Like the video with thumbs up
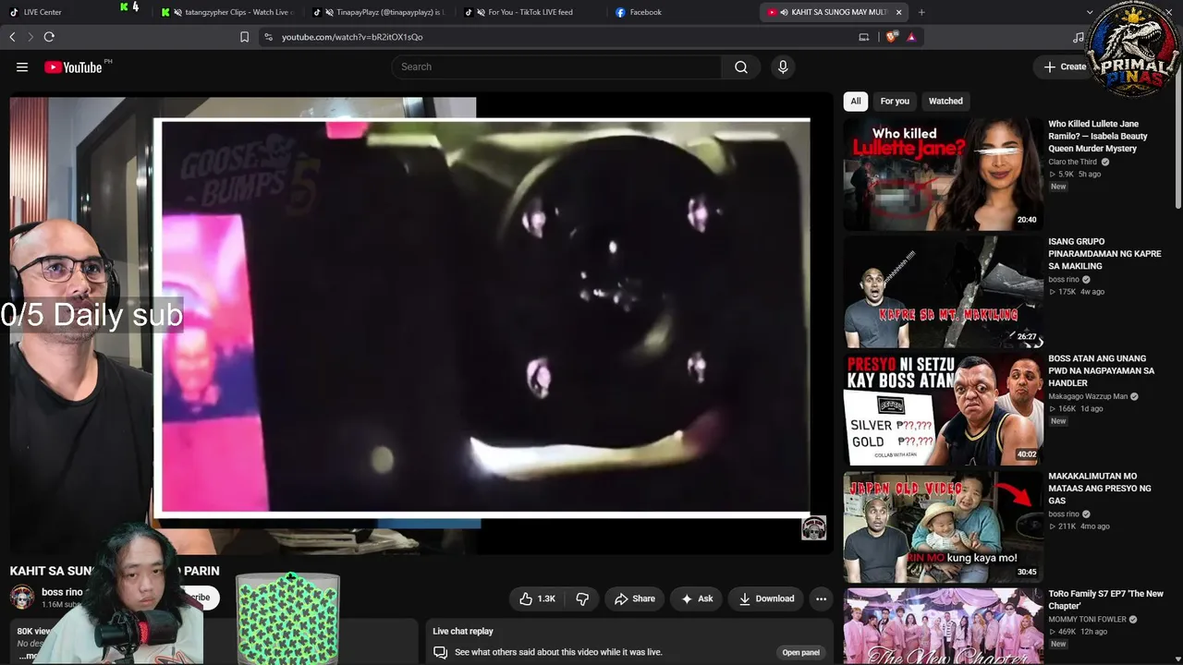Screen dimensions: 1183x665 click(537, 598)
